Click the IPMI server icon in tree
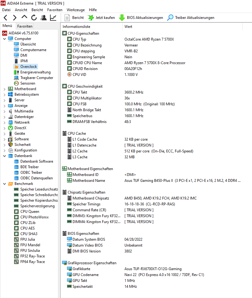This screenshot has height=298, width=252. 16,61
